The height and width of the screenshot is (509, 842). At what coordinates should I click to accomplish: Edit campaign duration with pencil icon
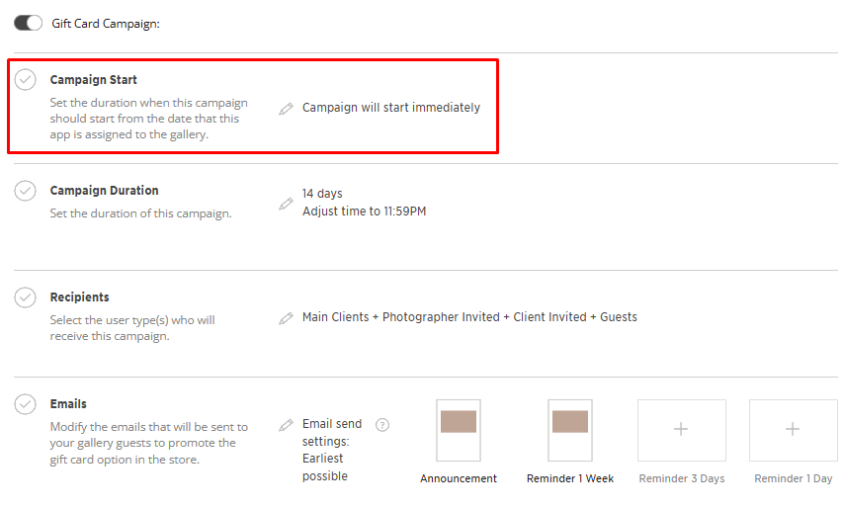click(287, 204)
